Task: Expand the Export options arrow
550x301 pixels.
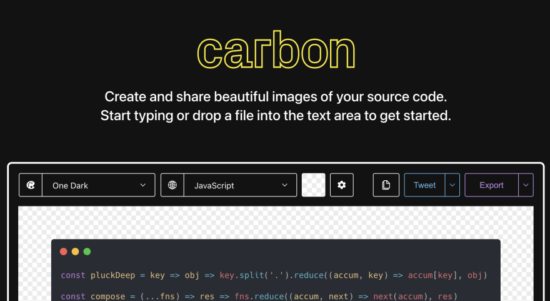Action: click(x=526, y=185)
